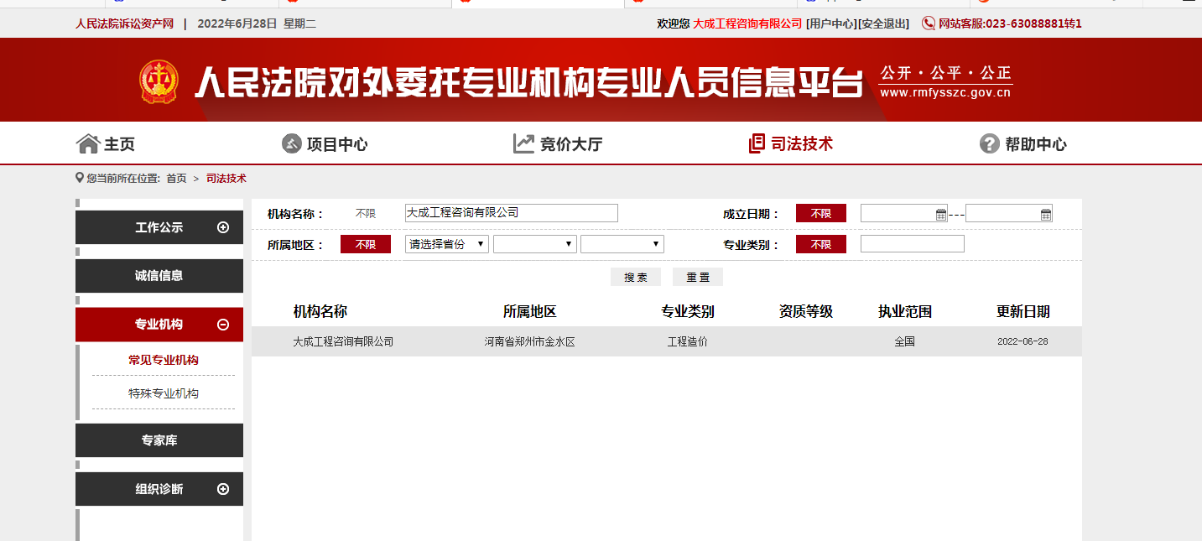Click the book icon for 司法技术
The width and height of the screenshot is (1202, 541).
click(x=756, y=144)
